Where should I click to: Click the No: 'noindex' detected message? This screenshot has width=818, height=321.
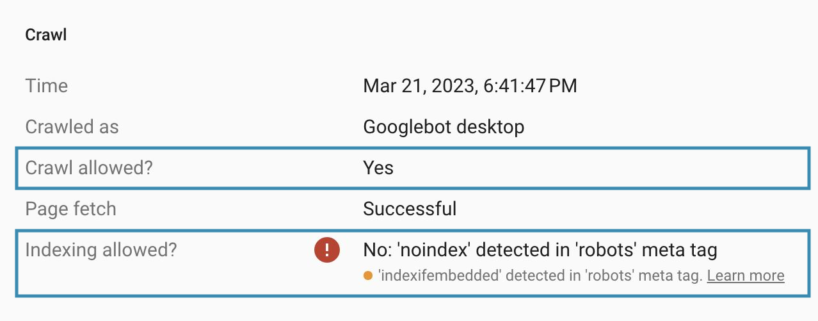coord(540,250)
